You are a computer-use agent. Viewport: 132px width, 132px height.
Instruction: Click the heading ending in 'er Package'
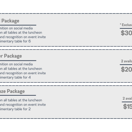click(x=11, y=56)
